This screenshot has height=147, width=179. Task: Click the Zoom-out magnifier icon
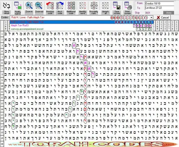39,6
